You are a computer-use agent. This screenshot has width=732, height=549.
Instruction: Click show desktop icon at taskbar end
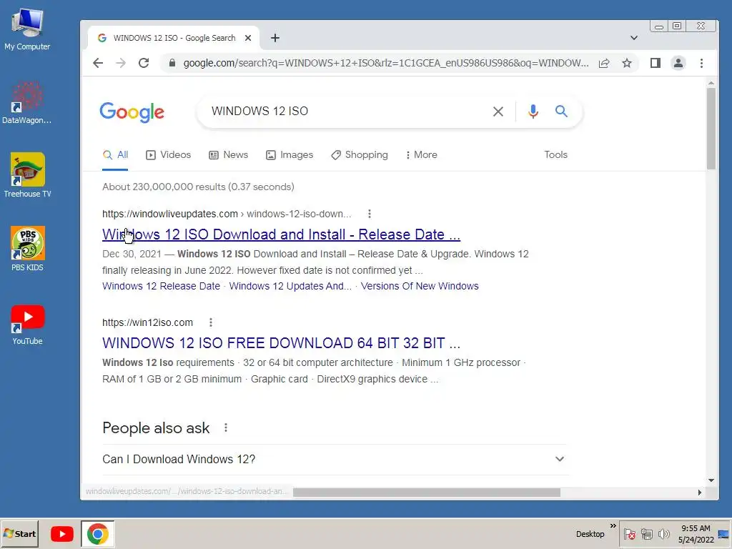(x=723, y=534)
